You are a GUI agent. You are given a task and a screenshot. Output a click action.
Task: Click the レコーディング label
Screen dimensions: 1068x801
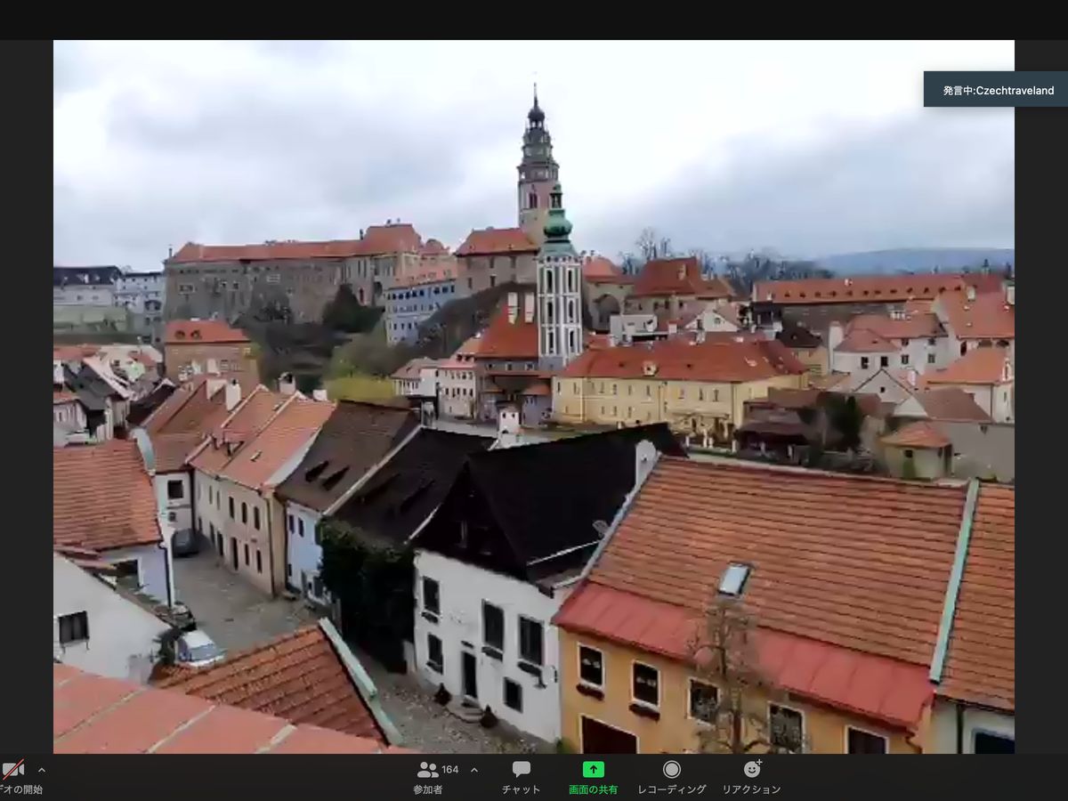click(x=672, y=789)
